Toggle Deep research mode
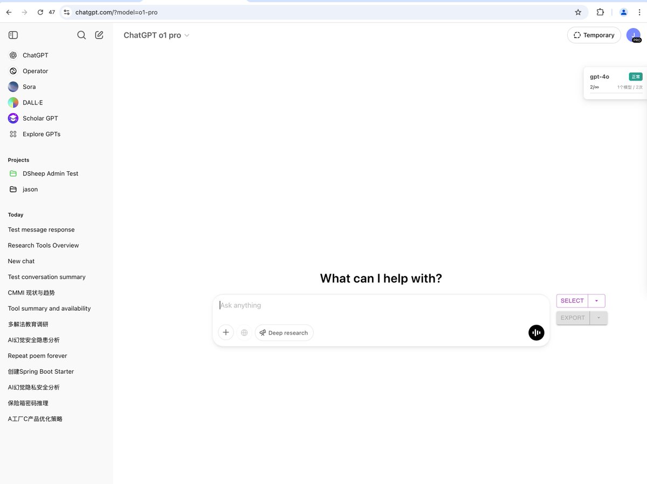This screenshot has width=647, height=484. point(284,333)
